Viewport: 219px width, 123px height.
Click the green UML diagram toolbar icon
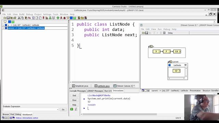click(50, 18)
